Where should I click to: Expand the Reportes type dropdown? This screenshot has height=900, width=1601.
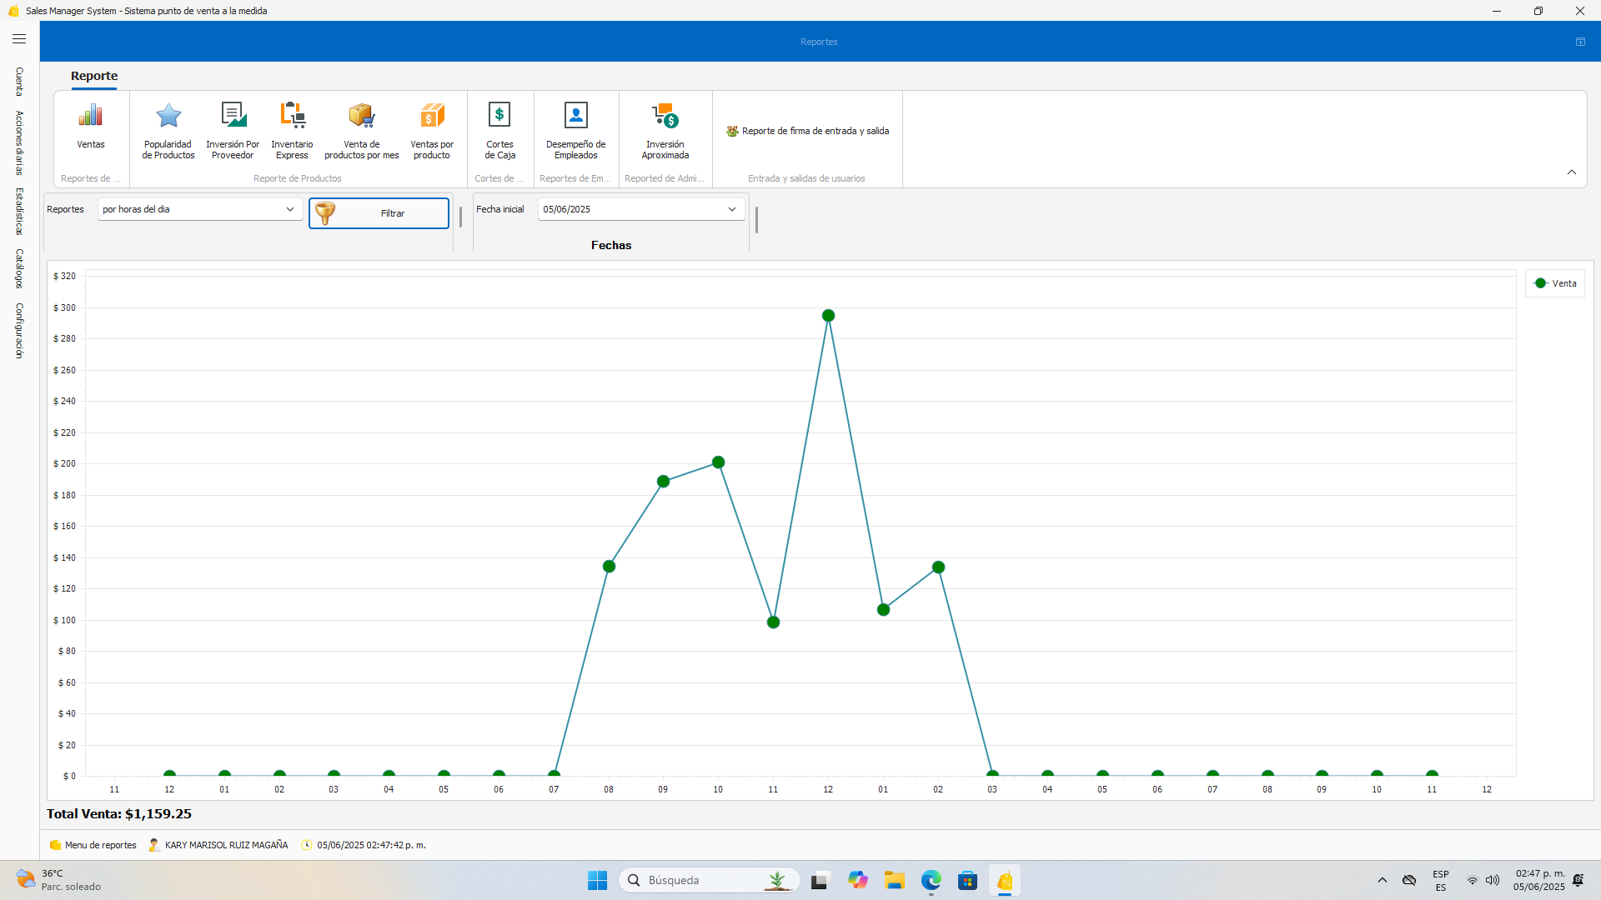click(x=289, y=209)
